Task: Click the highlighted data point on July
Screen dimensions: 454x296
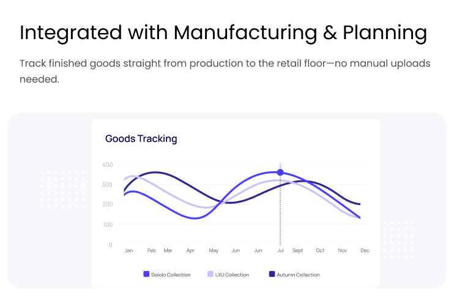Action: coord(280,172)
